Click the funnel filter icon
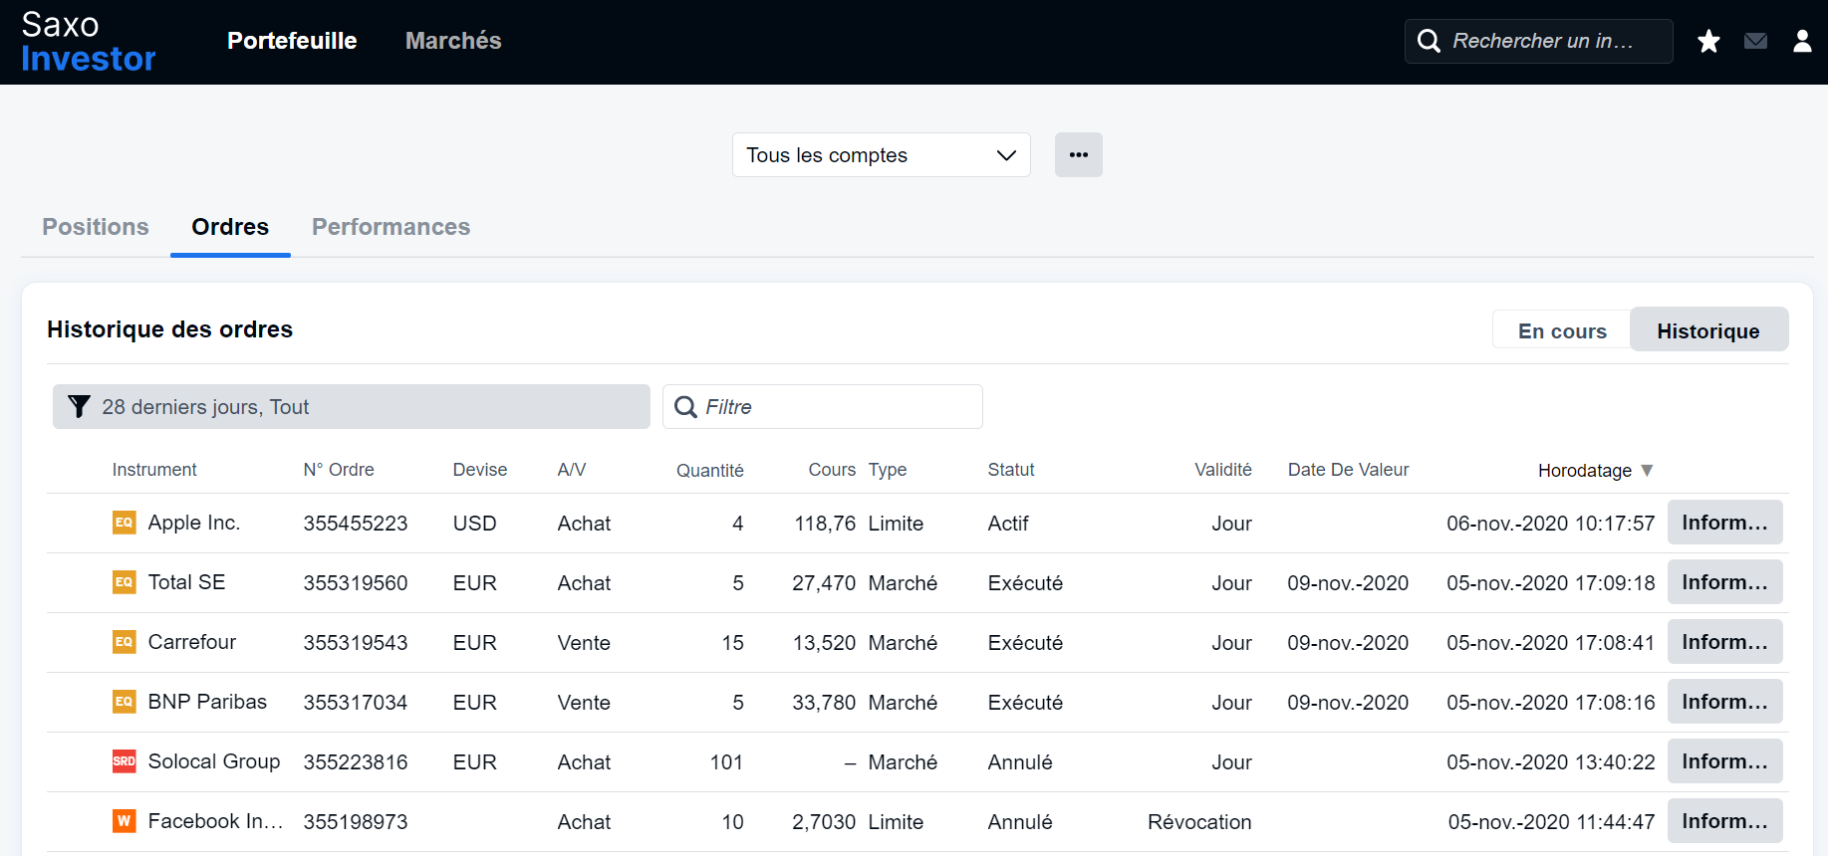 [79, 406]
